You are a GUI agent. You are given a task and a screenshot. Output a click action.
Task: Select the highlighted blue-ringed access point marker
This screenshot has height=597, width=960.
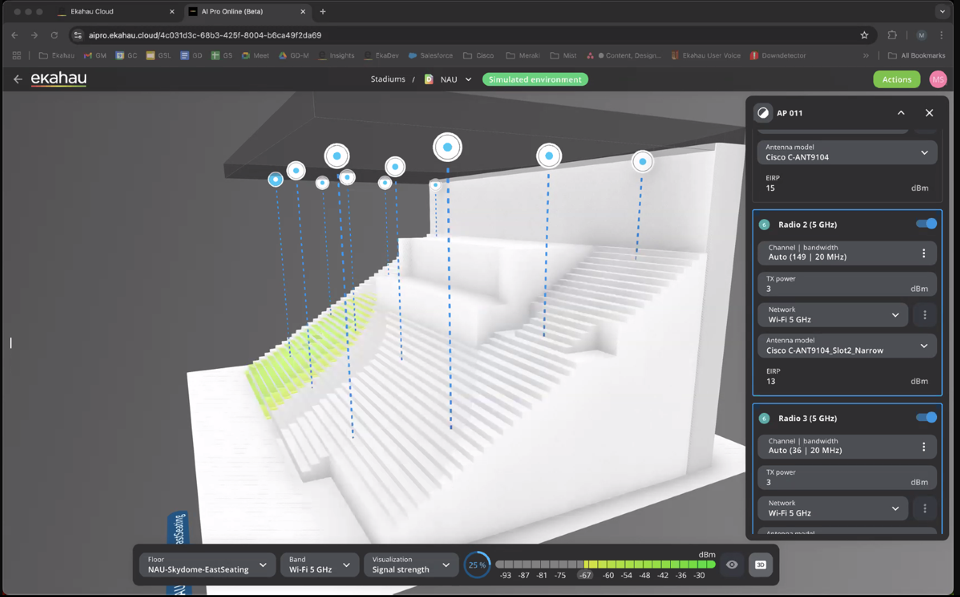[275, 180]
